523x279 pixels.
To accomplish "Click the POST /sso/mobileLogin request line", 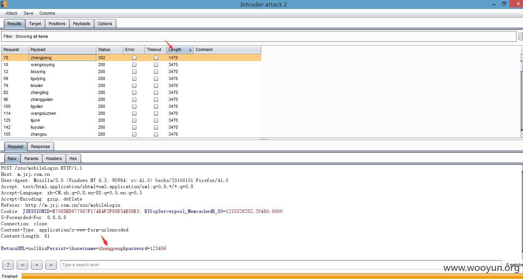I will (41, 168).
